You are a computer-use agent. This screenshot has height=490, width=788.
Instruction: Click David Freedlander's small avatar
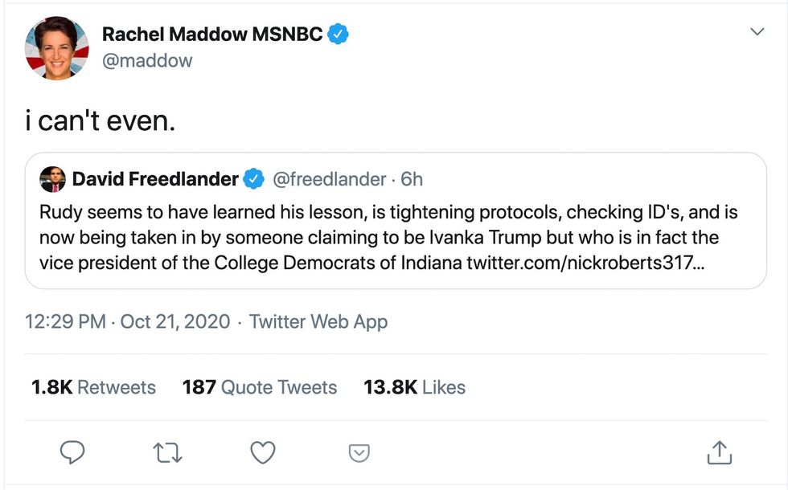[52, 179]
